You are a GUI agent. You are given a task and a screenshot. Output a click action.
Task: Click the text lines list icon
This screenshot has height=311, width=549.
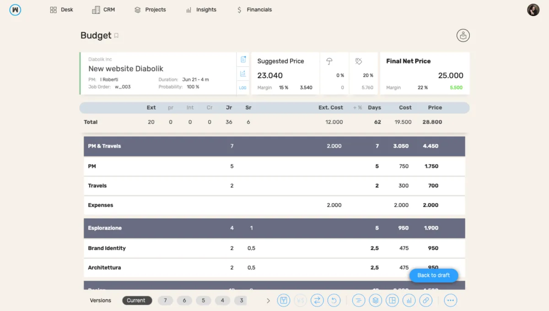point(359,300)
